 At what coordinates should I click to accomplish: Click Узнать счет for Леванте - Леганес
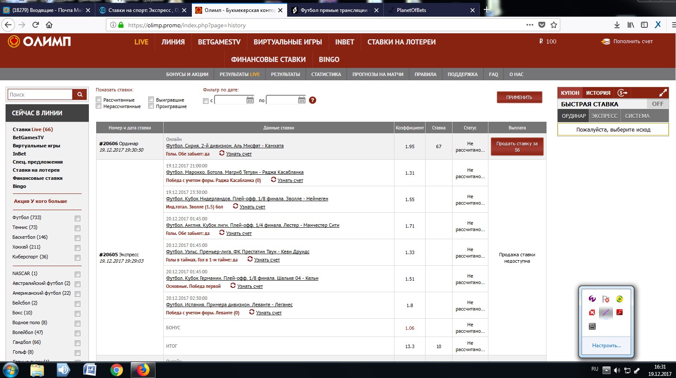[x=269, y=313]
